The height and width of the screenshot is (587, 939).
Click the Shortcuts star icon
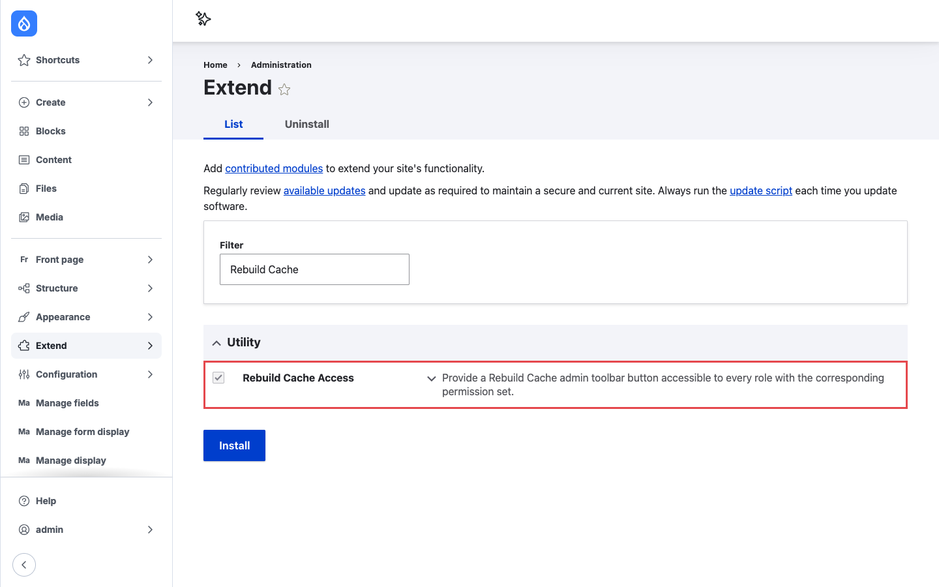(x=24, y=60)
